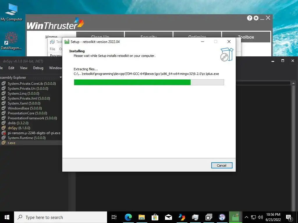Open notification center icon
Screen dimensions: 298x223
coord(289,217)
